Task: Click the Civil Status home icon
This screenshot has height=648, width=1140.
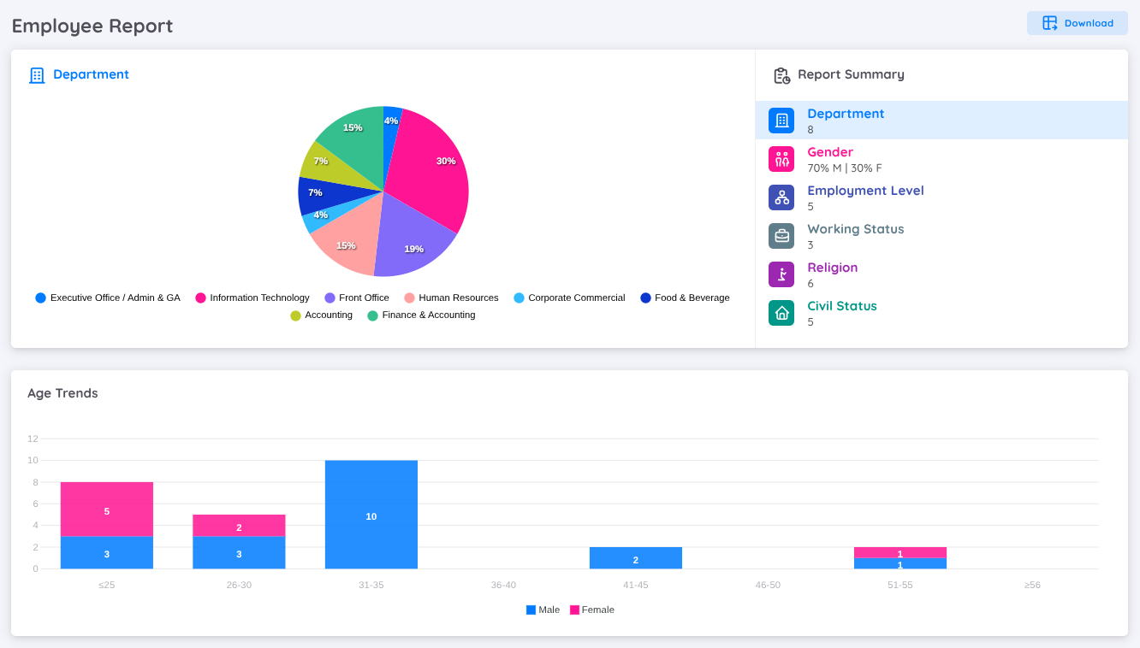Action: (x=781, y=312)
